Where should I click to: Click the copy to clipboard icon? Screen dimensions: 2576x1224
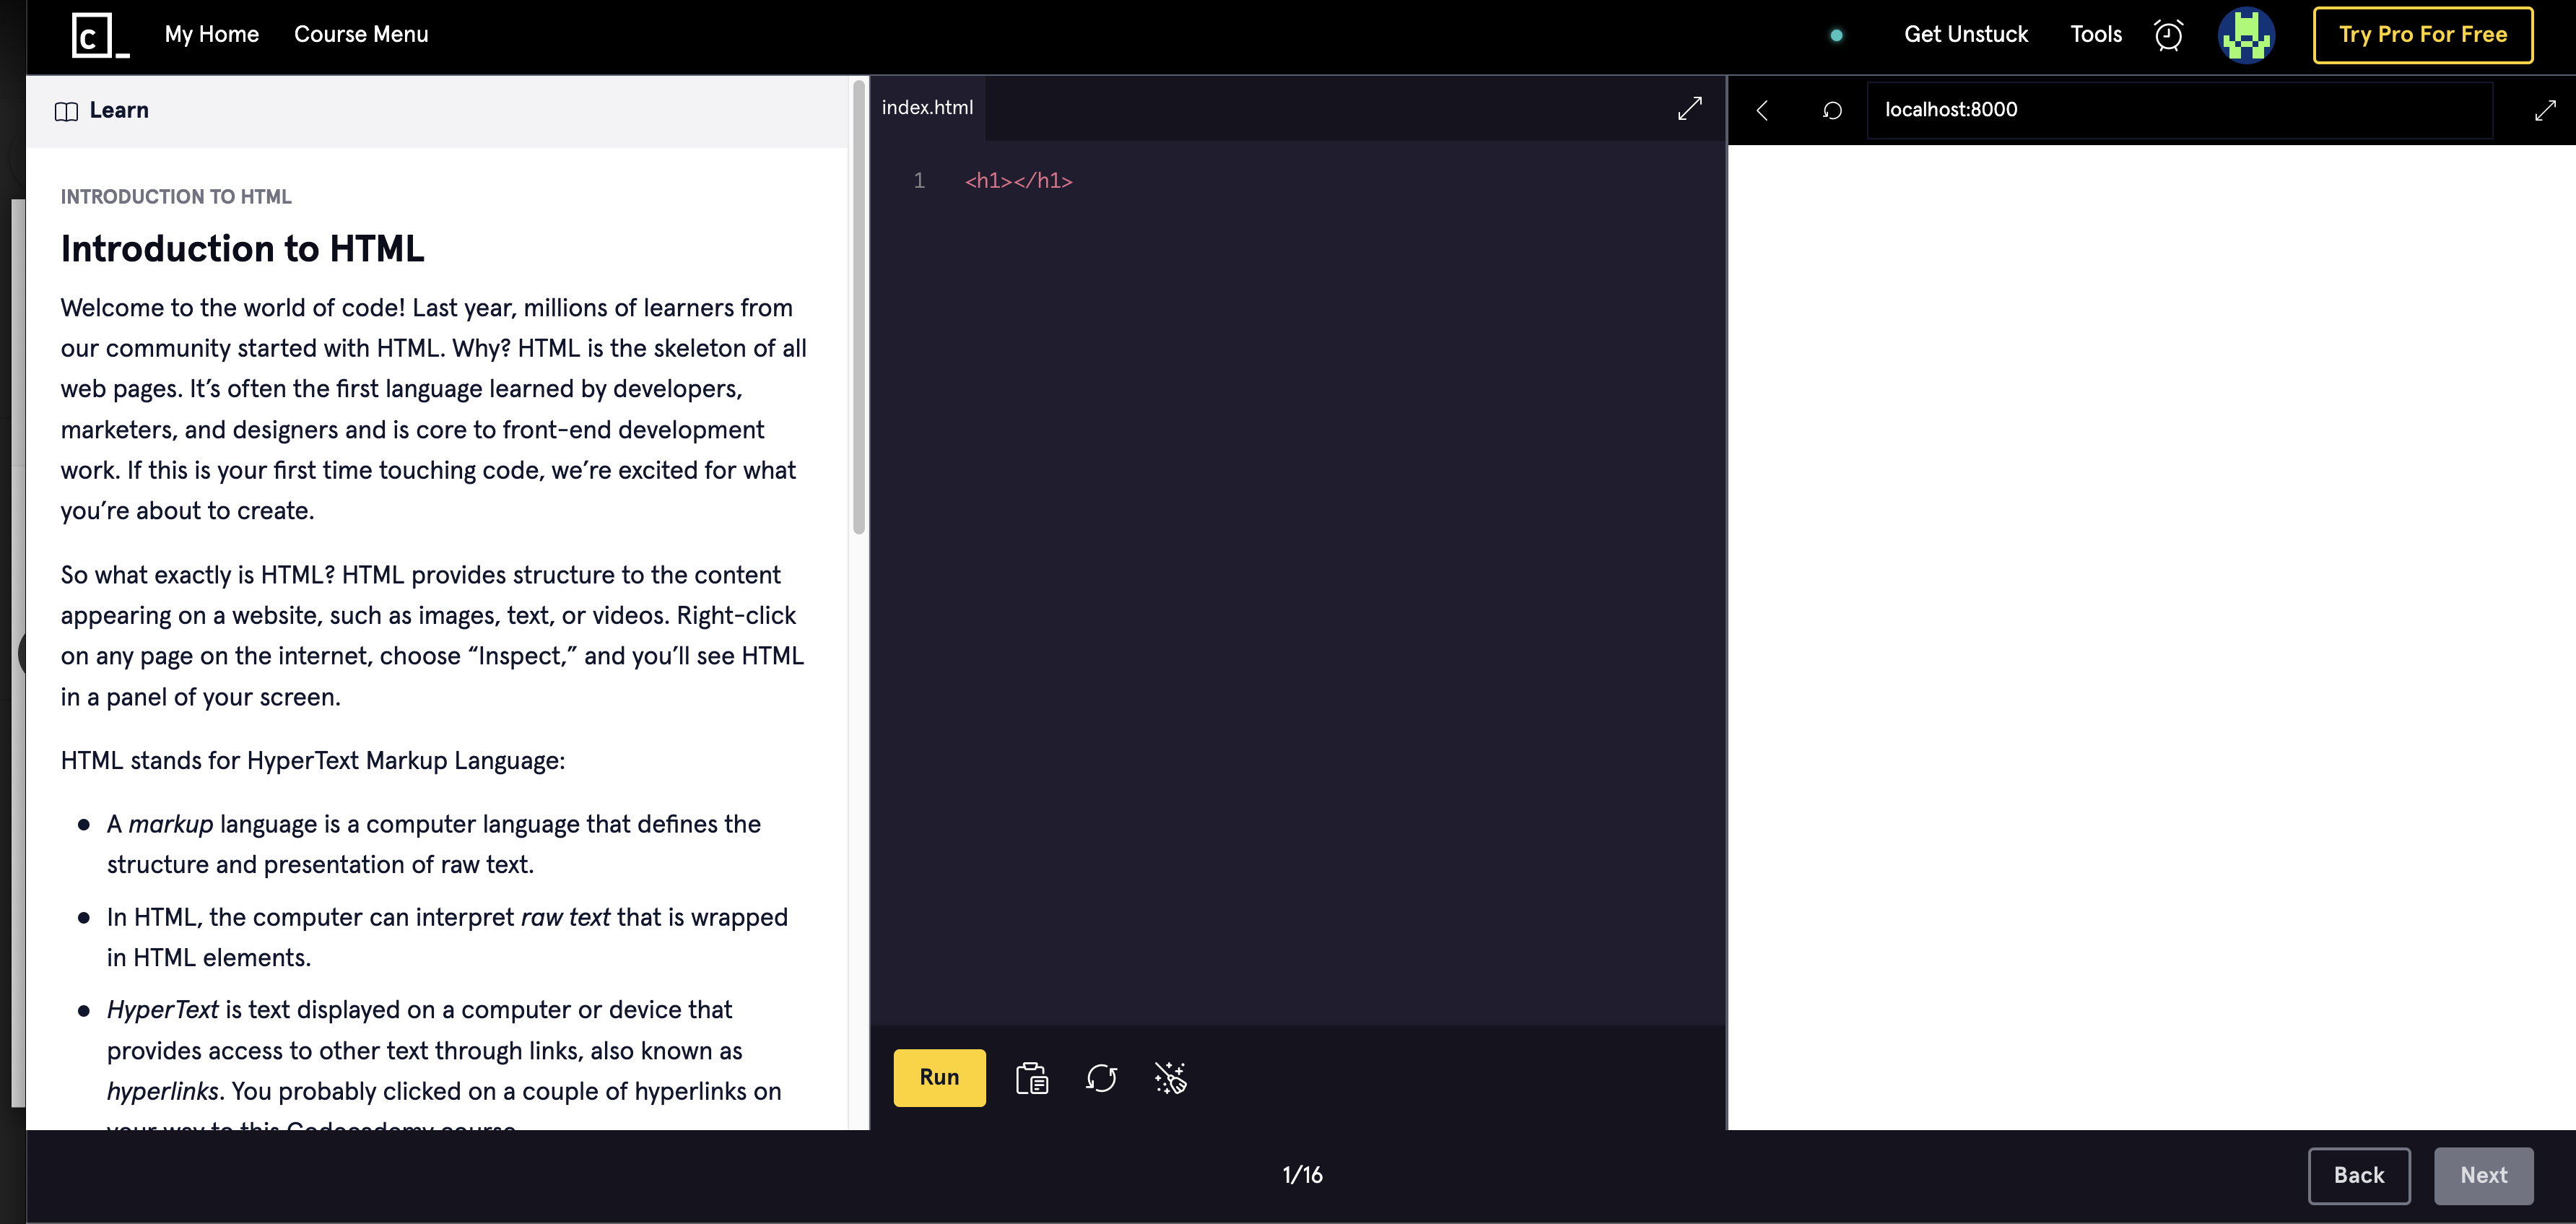tap(1031, 1078)
